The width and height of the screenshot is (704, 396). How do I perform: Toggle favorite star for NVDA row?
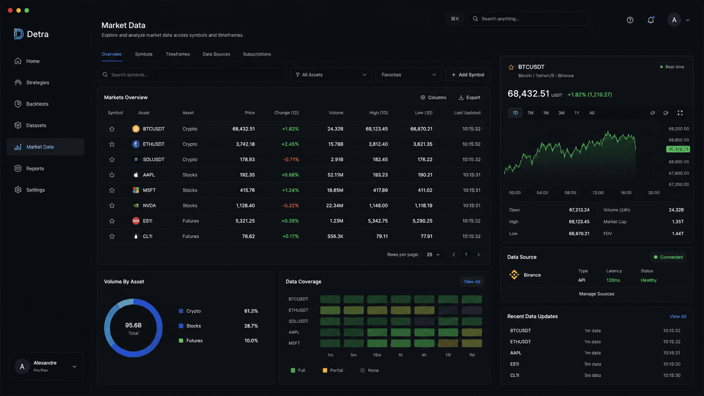coord(112,205)
